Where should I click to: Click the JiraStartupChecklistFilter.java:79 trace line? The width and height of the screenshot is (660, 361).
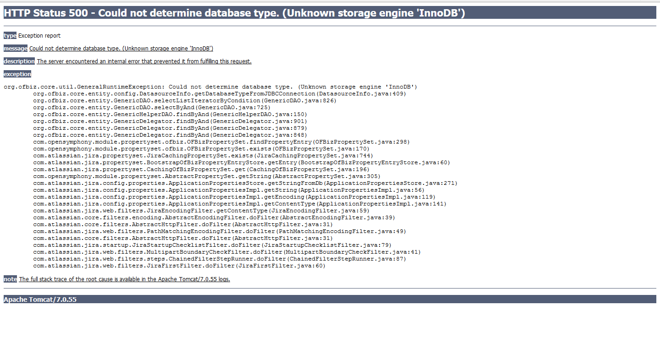[x=212, y=245]
